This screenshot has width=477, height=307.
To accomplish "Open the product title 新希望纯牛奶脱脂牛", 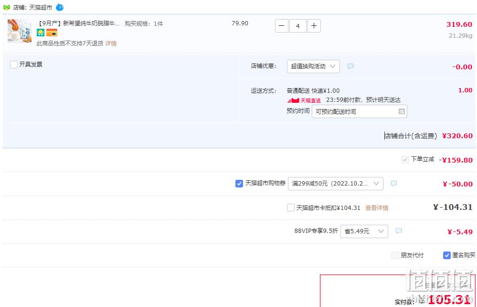I will coord(78,23).
